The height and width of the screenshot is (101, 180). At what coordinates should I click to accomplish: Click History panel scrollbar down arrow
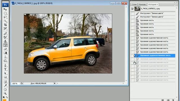point(177,97)
